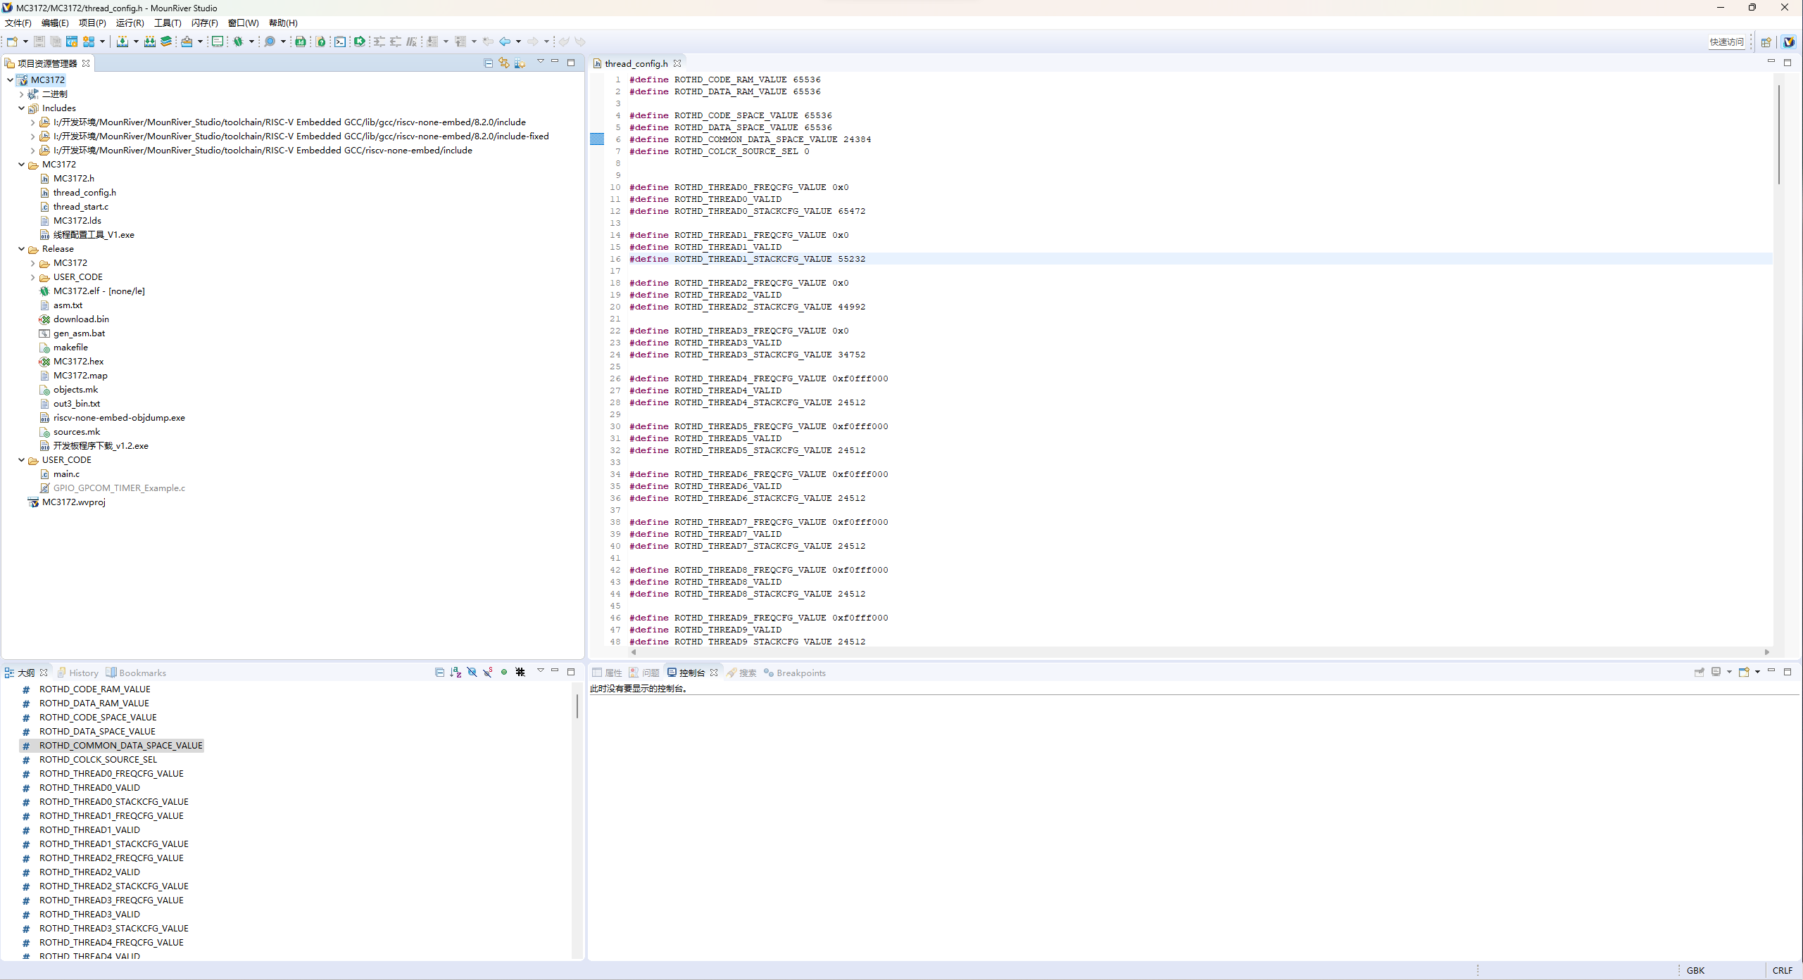Open the green monitor display icon
This screenshot has height=980, width=1803.
(x=218, y=42)
